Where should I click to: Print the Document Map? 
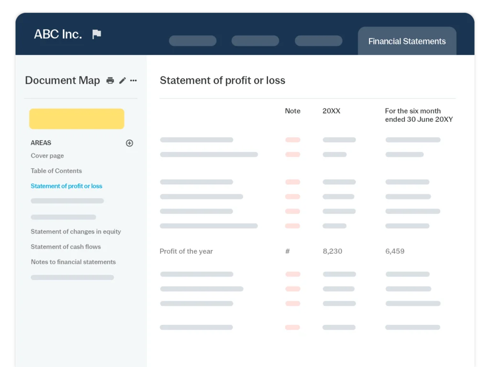pos(110,81)
